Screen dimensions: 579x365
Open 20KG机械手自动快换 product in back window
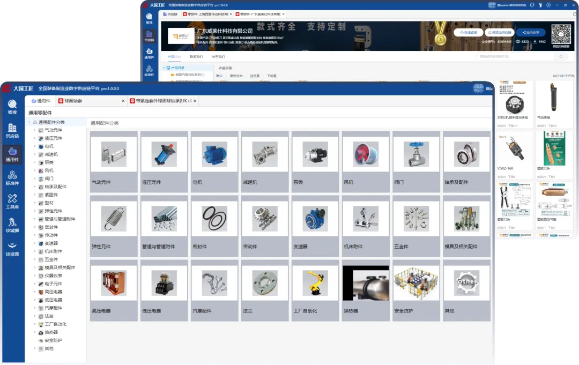click(x=515, y=104)
